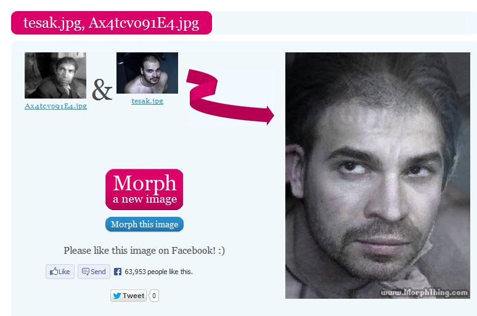Viewport: 477px width, 316px height.
Task: Click the MorphThing.com watermark
Action: click(425, 293)
